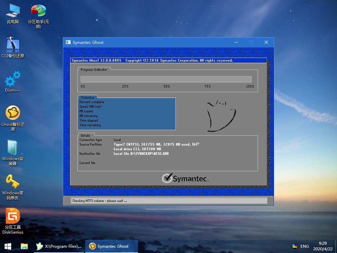The image size is (337, 253).
Task: Click the 'Local' connection type value
Action: pos(117,140)
